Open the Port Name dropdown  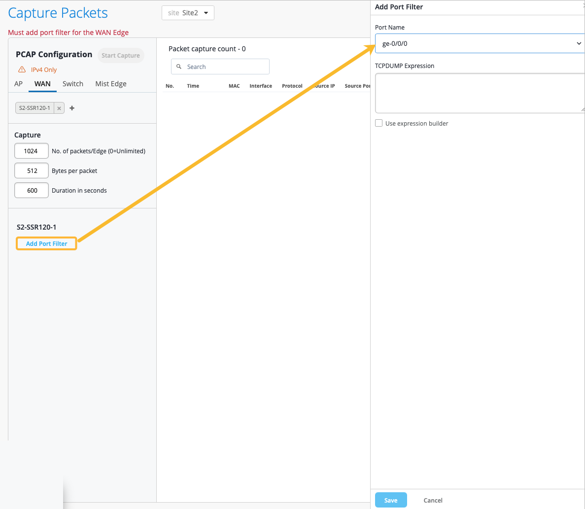point(480,43)
